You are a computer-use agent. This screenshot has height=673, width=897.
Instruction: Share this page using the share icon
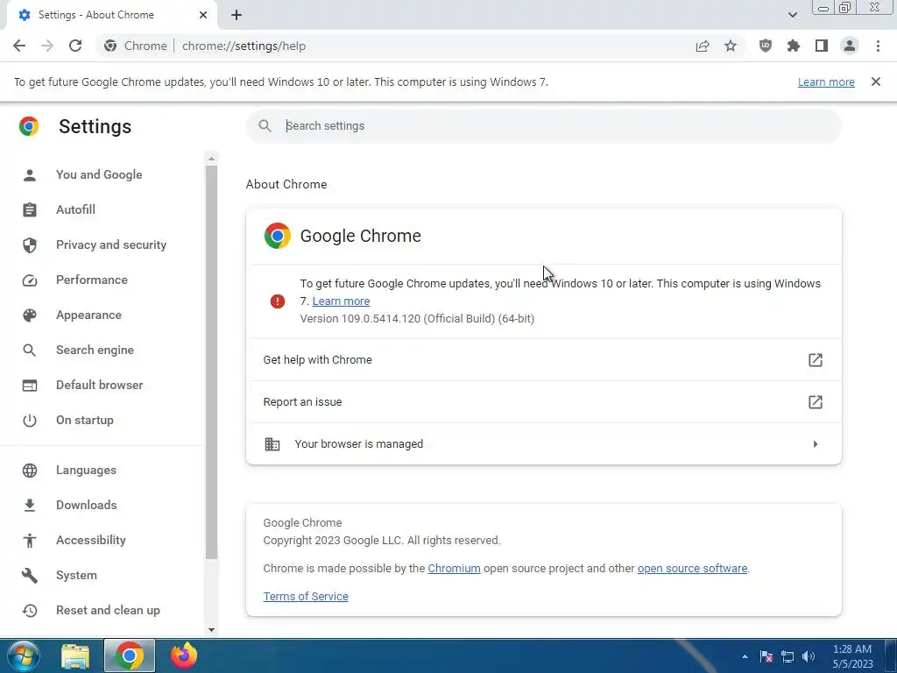point(703,46)
